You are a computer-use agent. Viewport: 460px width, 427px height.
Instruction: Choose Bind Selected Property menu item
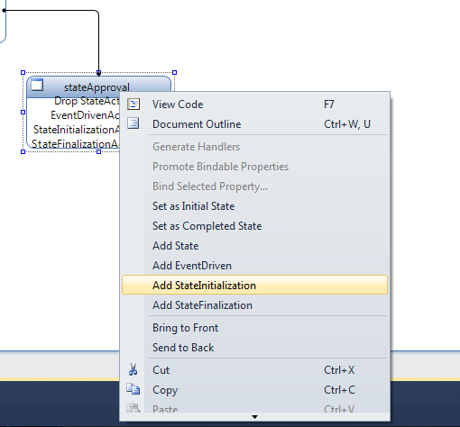(x=254, y=186)
